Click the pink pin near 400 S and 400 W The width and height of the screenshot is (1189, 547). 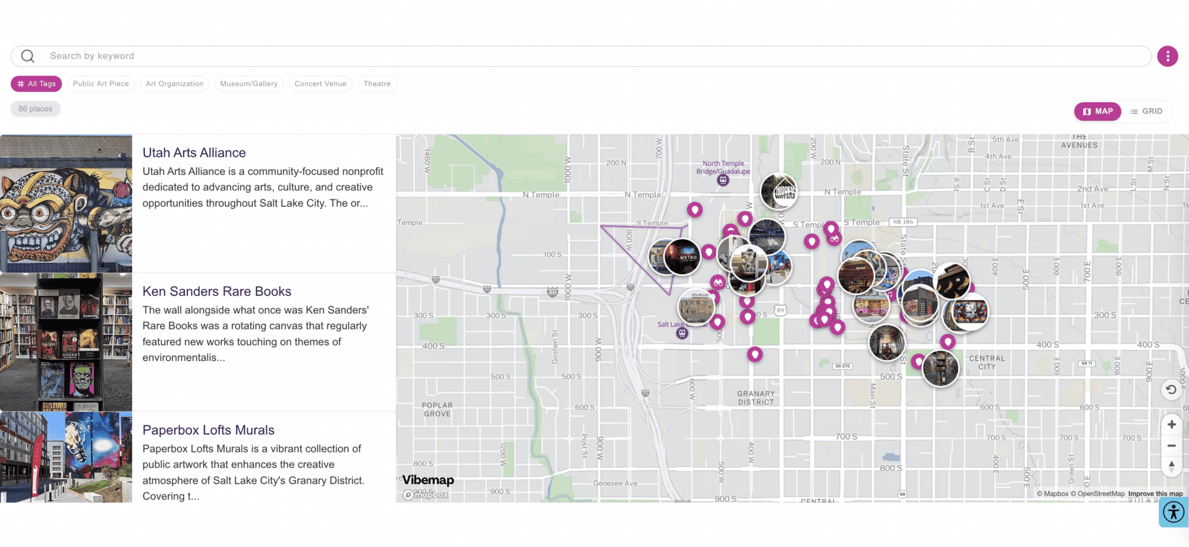(x=755, y=354)
